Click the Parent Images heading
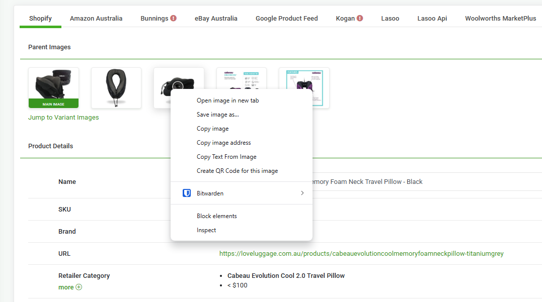This screenshot has height=302, width=542. click(x=49, y=47)
